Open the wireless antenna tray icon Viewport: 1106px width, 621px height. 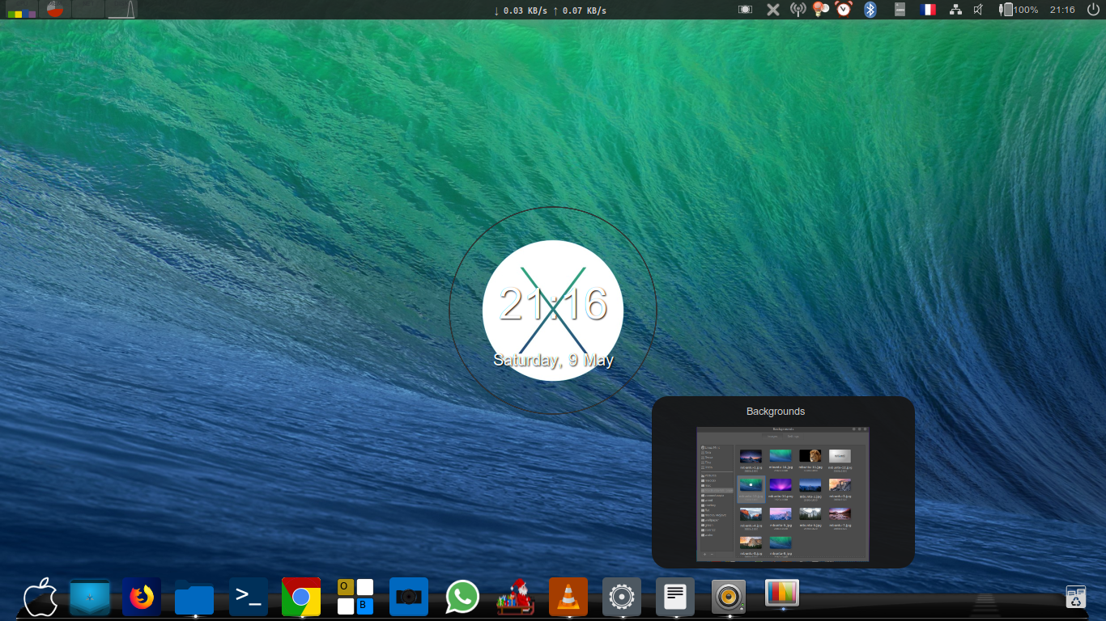(798, 10)
